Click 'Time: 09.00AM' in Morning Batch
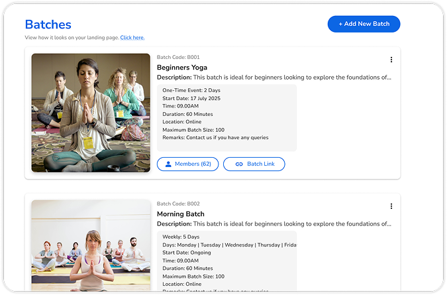447x295 pixels. 180,261
